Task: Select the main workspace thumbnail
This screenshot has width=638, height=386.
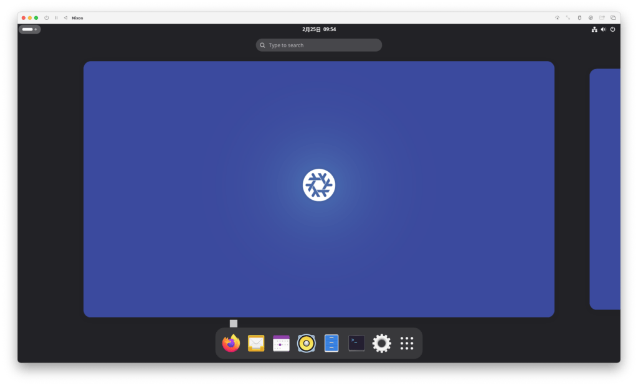Action: [319, 189]
